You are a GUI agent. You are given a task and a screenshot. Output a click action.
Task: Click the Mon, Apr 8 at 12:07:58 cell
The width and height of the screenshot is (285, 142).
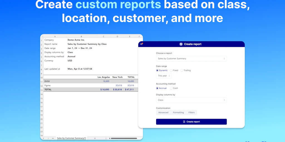tap(80, 69)
